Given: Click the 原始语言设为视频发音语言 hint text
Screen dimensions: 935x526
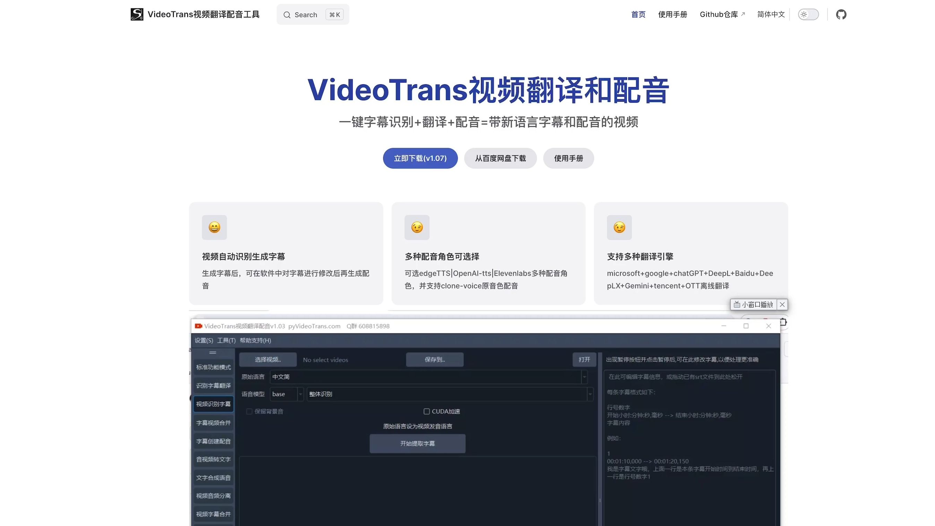Looking at the screenshot, I should click(418, 426).
